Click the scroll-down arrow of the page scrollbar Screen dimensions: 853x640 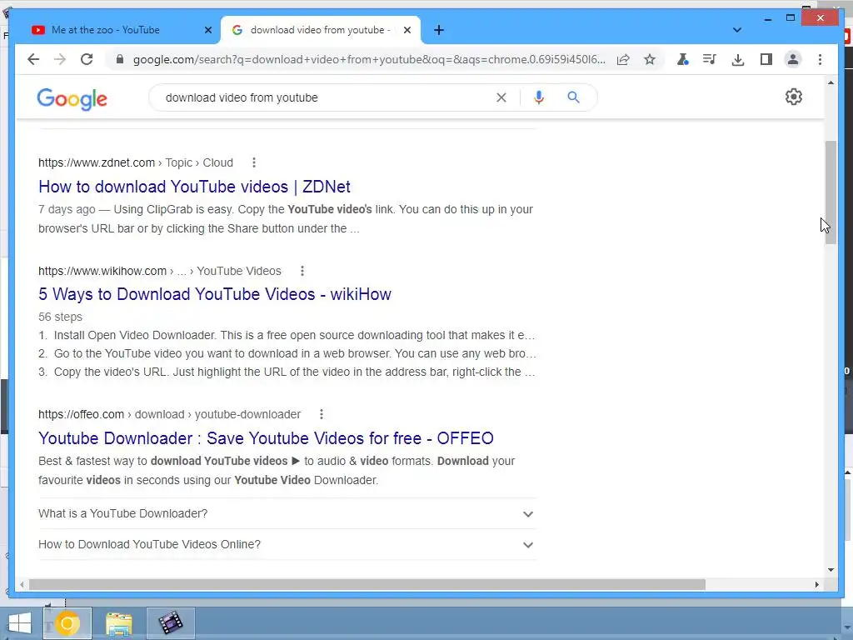(831, 570)
